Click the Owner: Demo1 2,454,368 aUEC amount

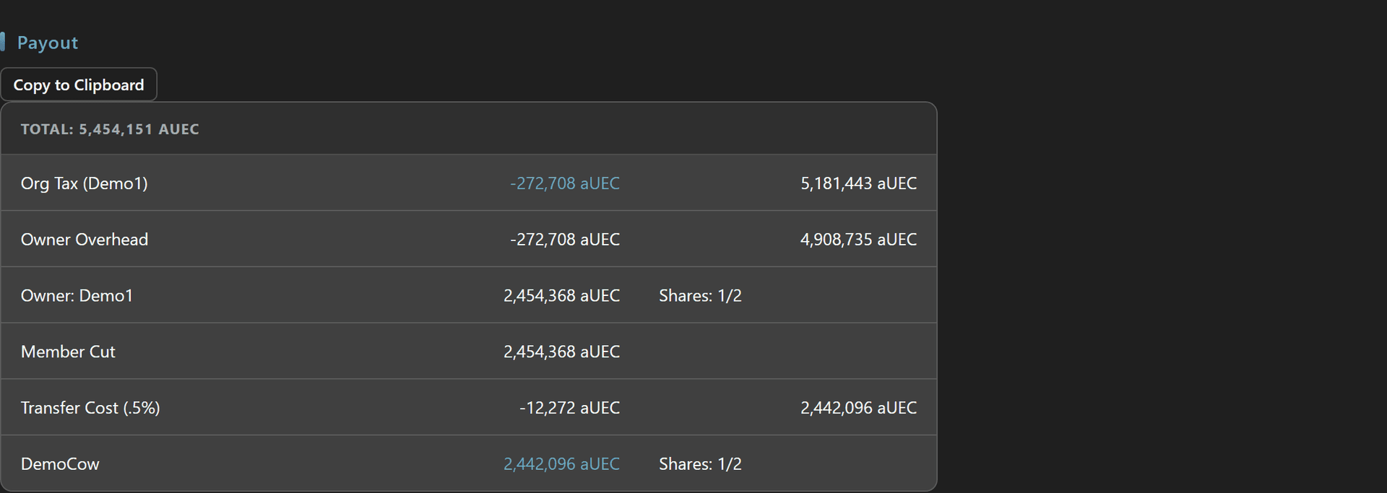coord(561,296)
